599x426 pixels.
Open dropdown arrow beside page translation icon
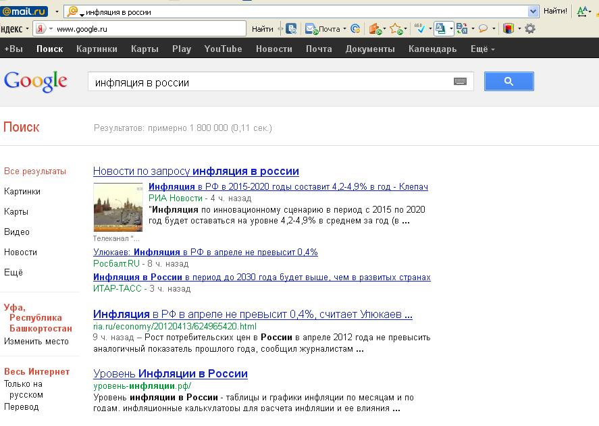point(473,28)
